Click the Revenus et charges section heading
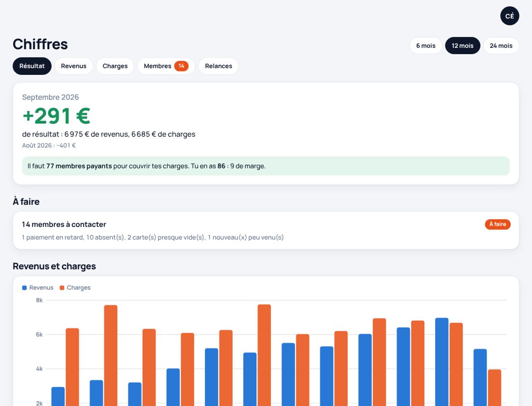 [x=54, y=266]
